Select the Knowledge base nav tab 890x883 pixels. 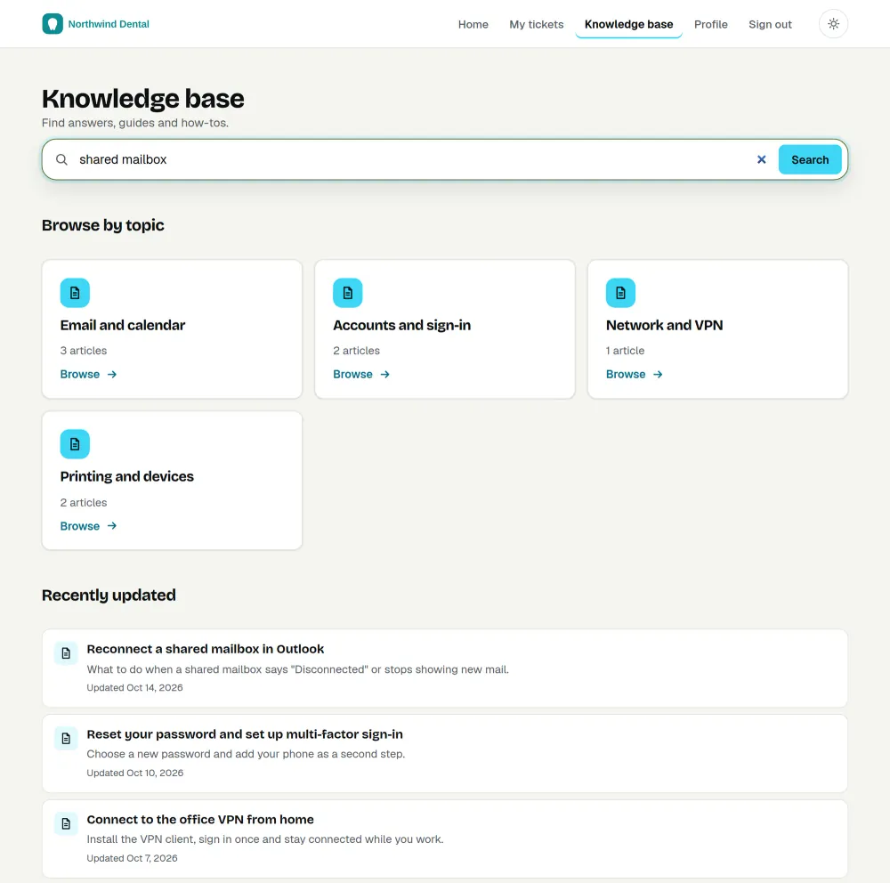[x=628, y=24]
